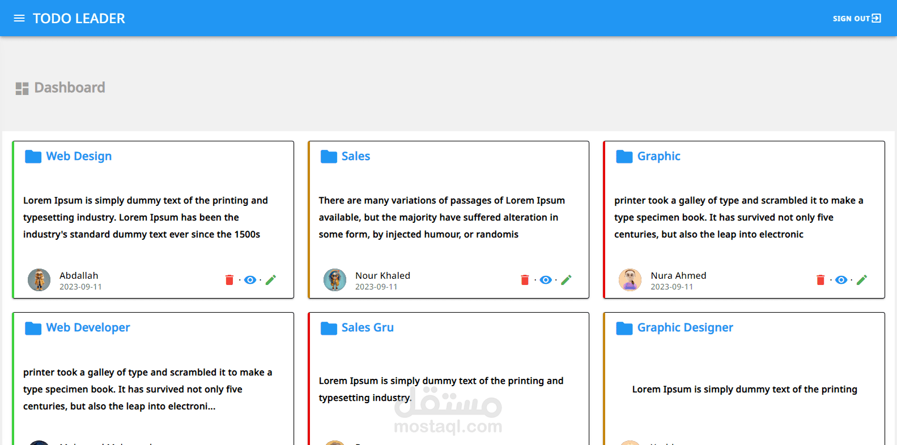Click Nura Ahmed's avatar
The height and width of the screenshot is (445, 897).
[x=630, y=280]
